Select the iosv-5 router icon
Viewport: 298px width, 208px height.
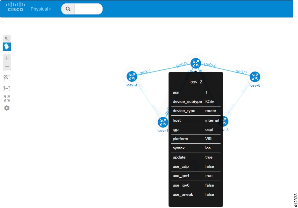coord(255,76)
